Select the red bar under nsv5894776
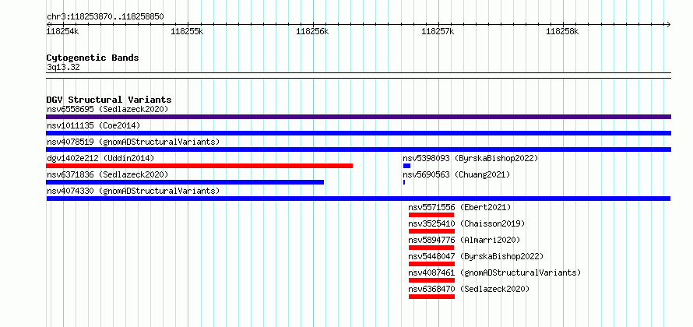Screen dimensions: 693x327 click(x=431, y=248)
